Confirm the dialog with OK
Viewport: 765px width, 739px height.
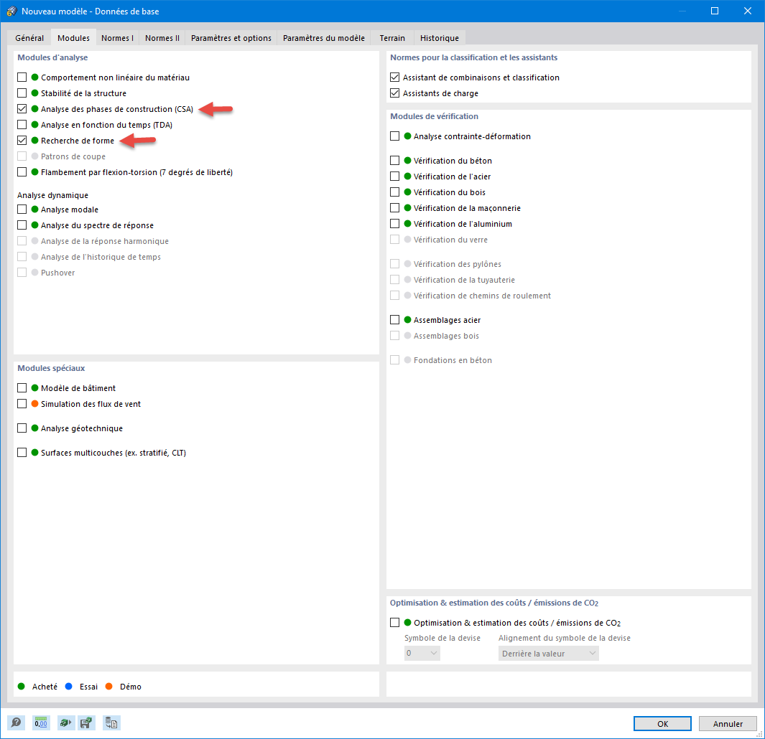[662, 723]
